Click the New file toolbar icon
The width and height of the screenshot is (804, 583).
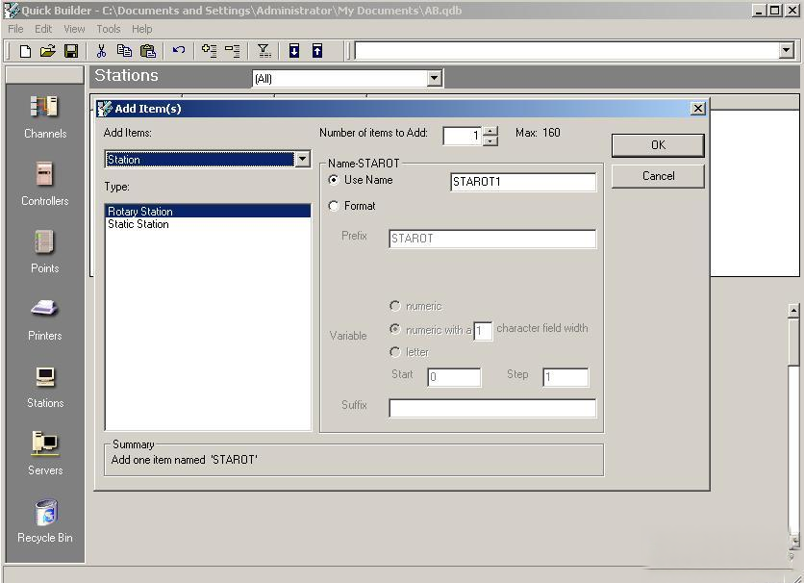click(x=25, y=51)
